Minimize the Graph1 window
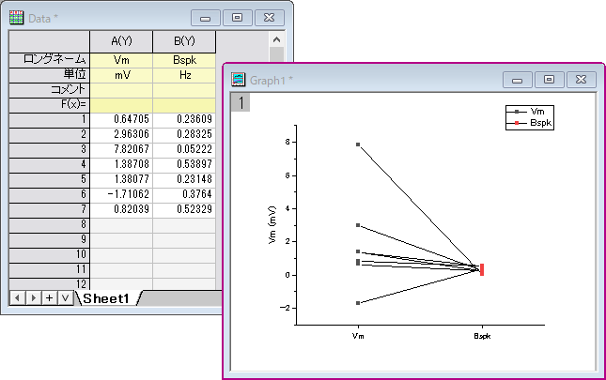 click(x=517, y=80)
